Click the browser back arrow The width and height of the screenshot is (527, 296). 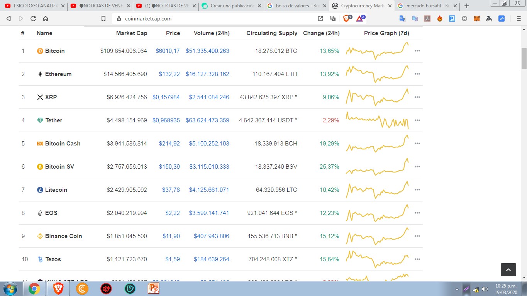[x=8, y=19]
